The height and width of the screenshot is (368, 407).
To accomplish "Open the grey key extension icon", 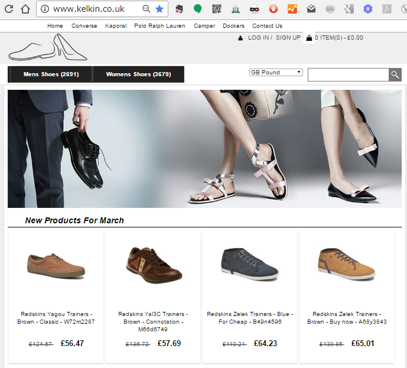I will (x=330, y=9).
